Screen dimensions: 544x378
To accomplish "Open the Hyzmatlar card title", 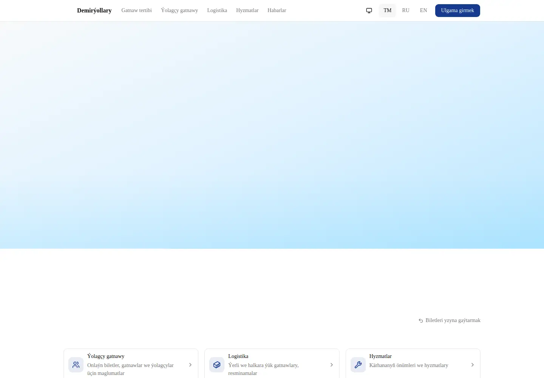I will pyautogui.click(x=380, y=356).
